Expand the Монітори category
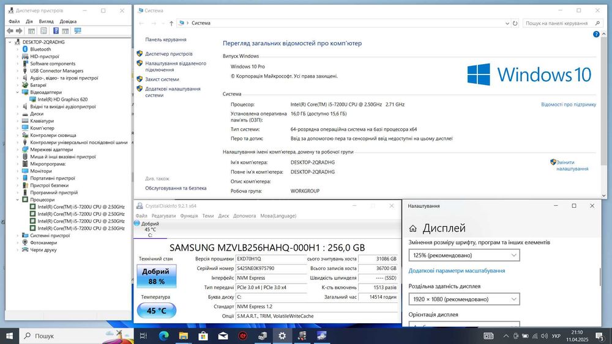Image resolution: width=612 pixels, height=344 pixels. tap(18, 171)
